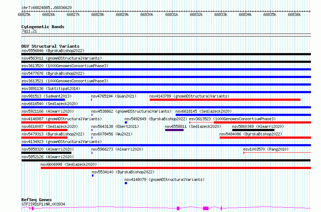Click the red bar of nsv4143789

click(x=225, y=100)
